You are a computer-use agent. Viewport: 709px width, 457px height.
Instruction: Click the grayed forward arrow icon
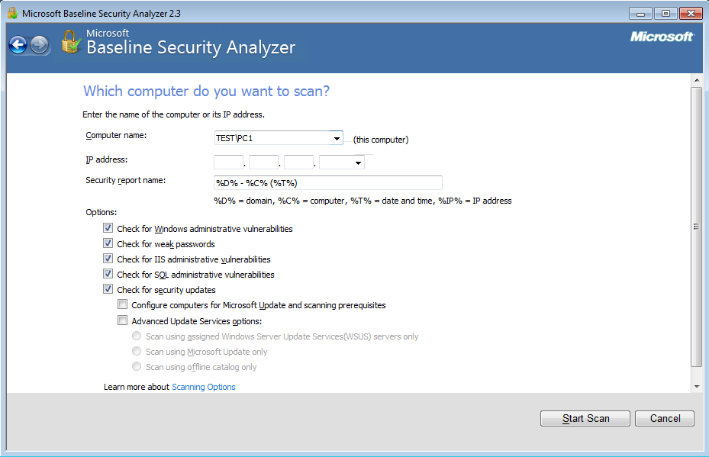40,45
